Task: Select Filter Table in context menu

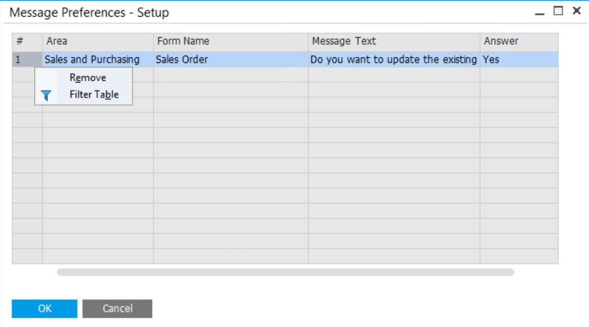Action: pos(94,95)
